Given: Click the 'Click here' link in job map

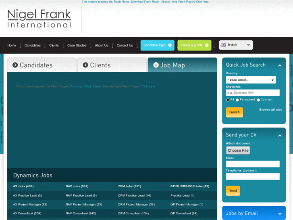Looking at the screenshot, I should (x=148, y=86).
